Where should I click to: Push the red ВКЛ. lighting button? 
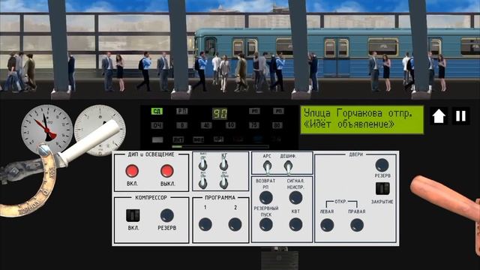click(132, 171)
